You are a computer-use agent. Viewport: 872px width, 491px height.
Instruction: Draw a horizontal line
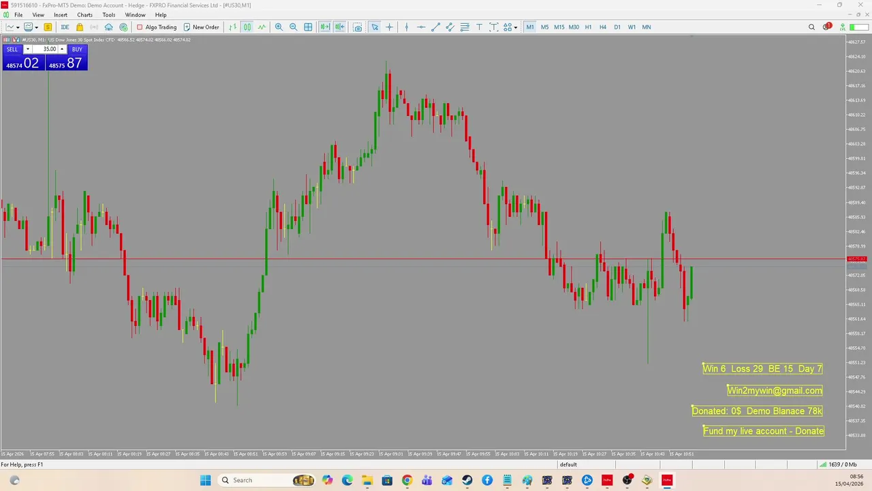(421, 27)
